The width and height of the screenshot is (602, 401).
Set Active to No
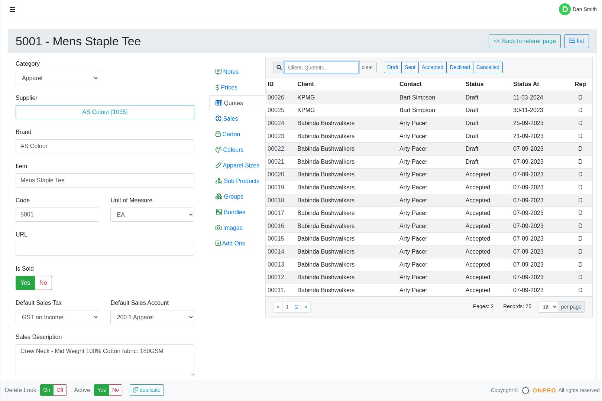pyautogui.click(x=116, y=390)
